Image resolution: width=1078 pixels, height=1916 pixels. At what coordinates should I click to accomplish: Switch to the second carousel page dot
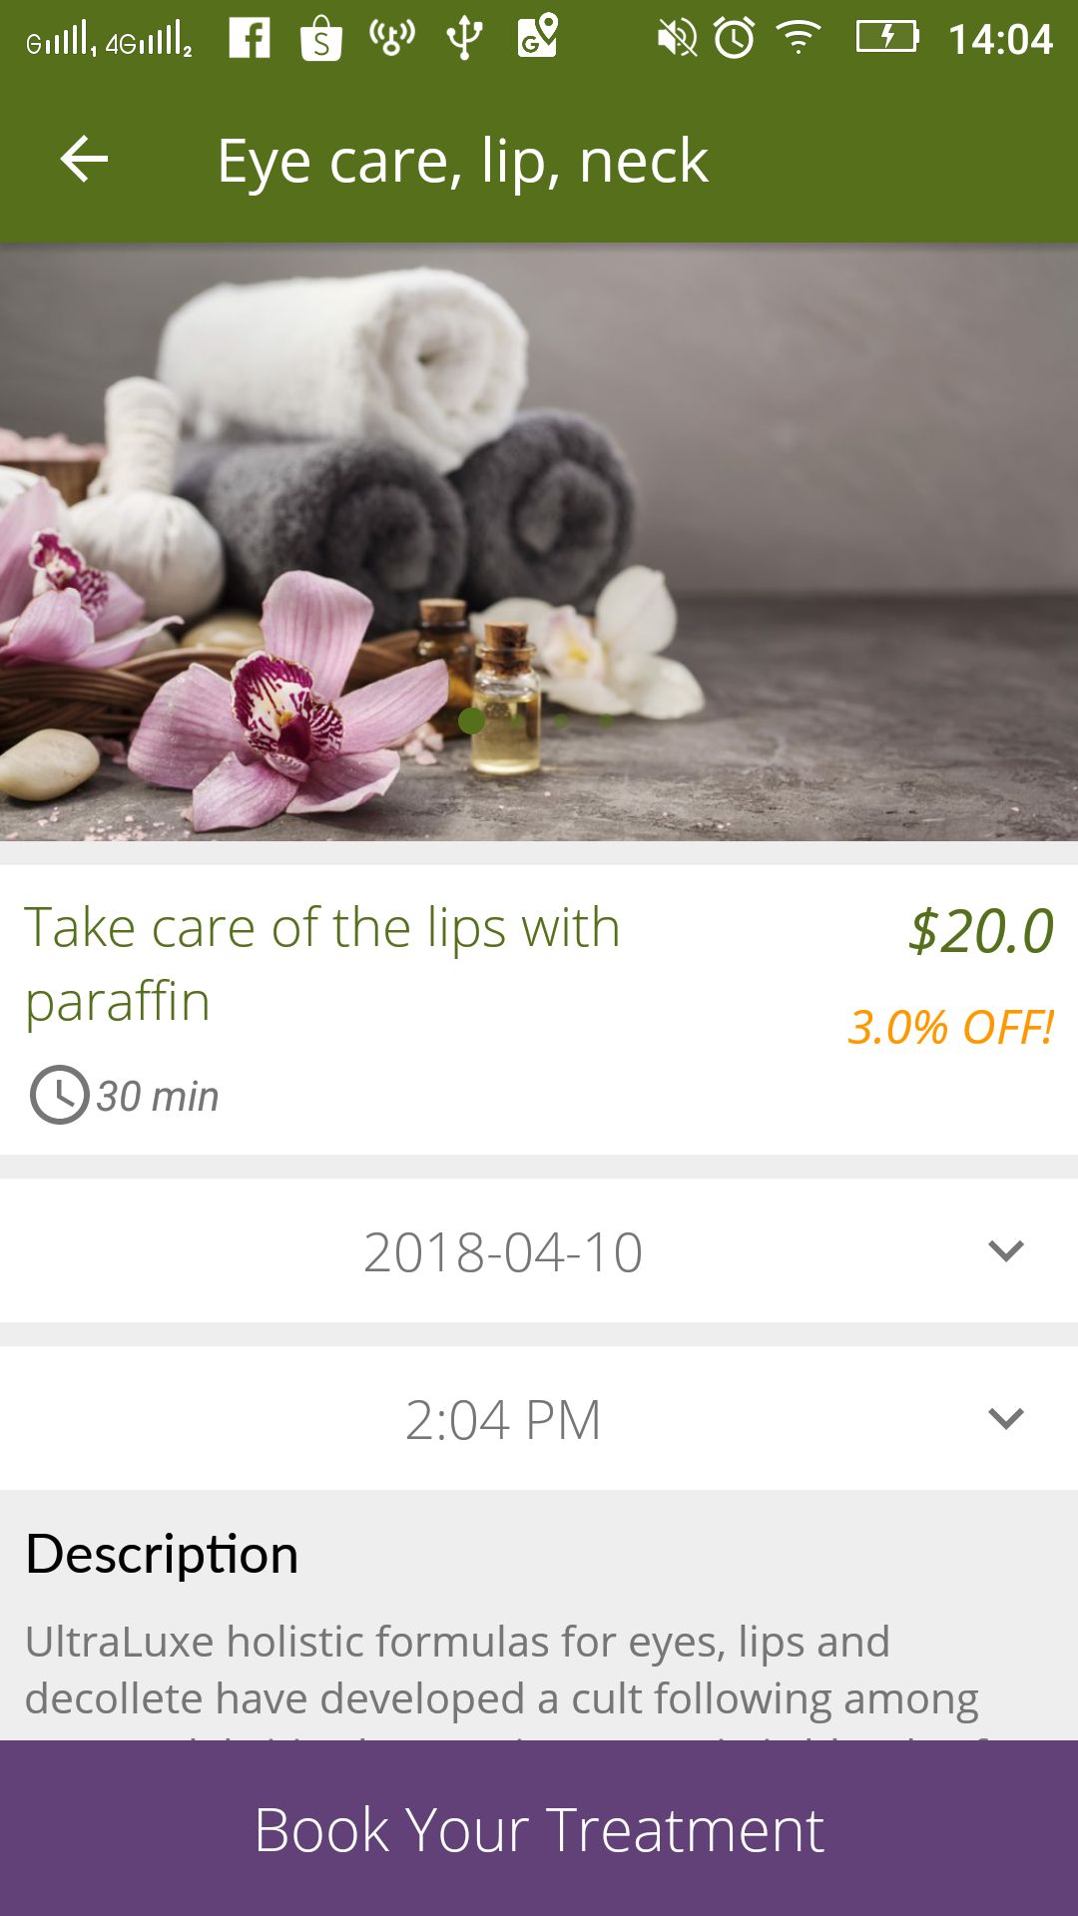[x=517, y=719]
